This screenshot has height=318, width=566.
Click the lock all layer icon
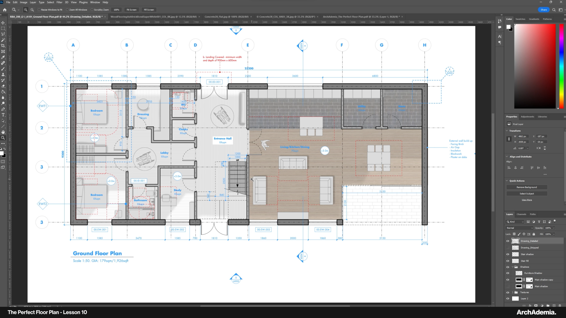click(x=534, y=234)
